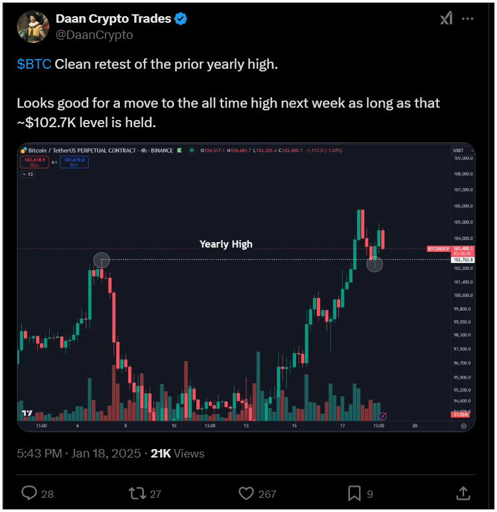Click the blue 103,619.0 BUY button
This screenshot has height=512, width=497.
pyautogui.click(x=74, y=162)
